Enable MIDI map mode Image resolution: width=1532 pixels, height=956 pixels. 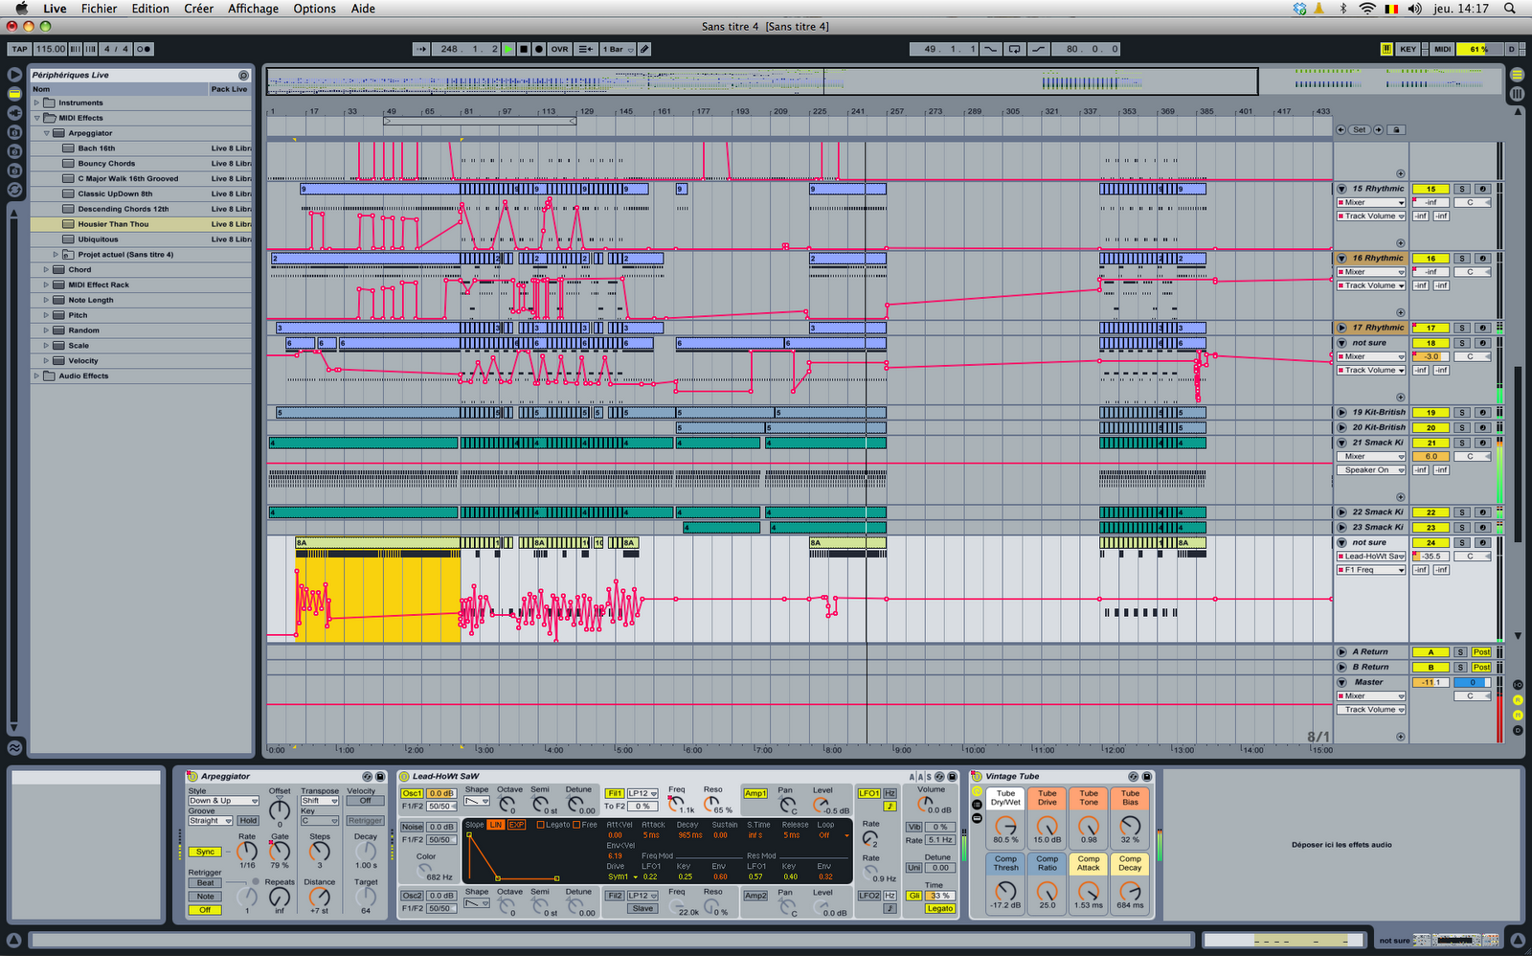coord(1442,49)
